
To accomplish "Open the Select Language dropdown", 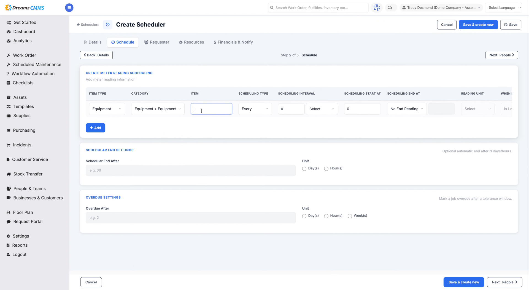I will 504,8.
